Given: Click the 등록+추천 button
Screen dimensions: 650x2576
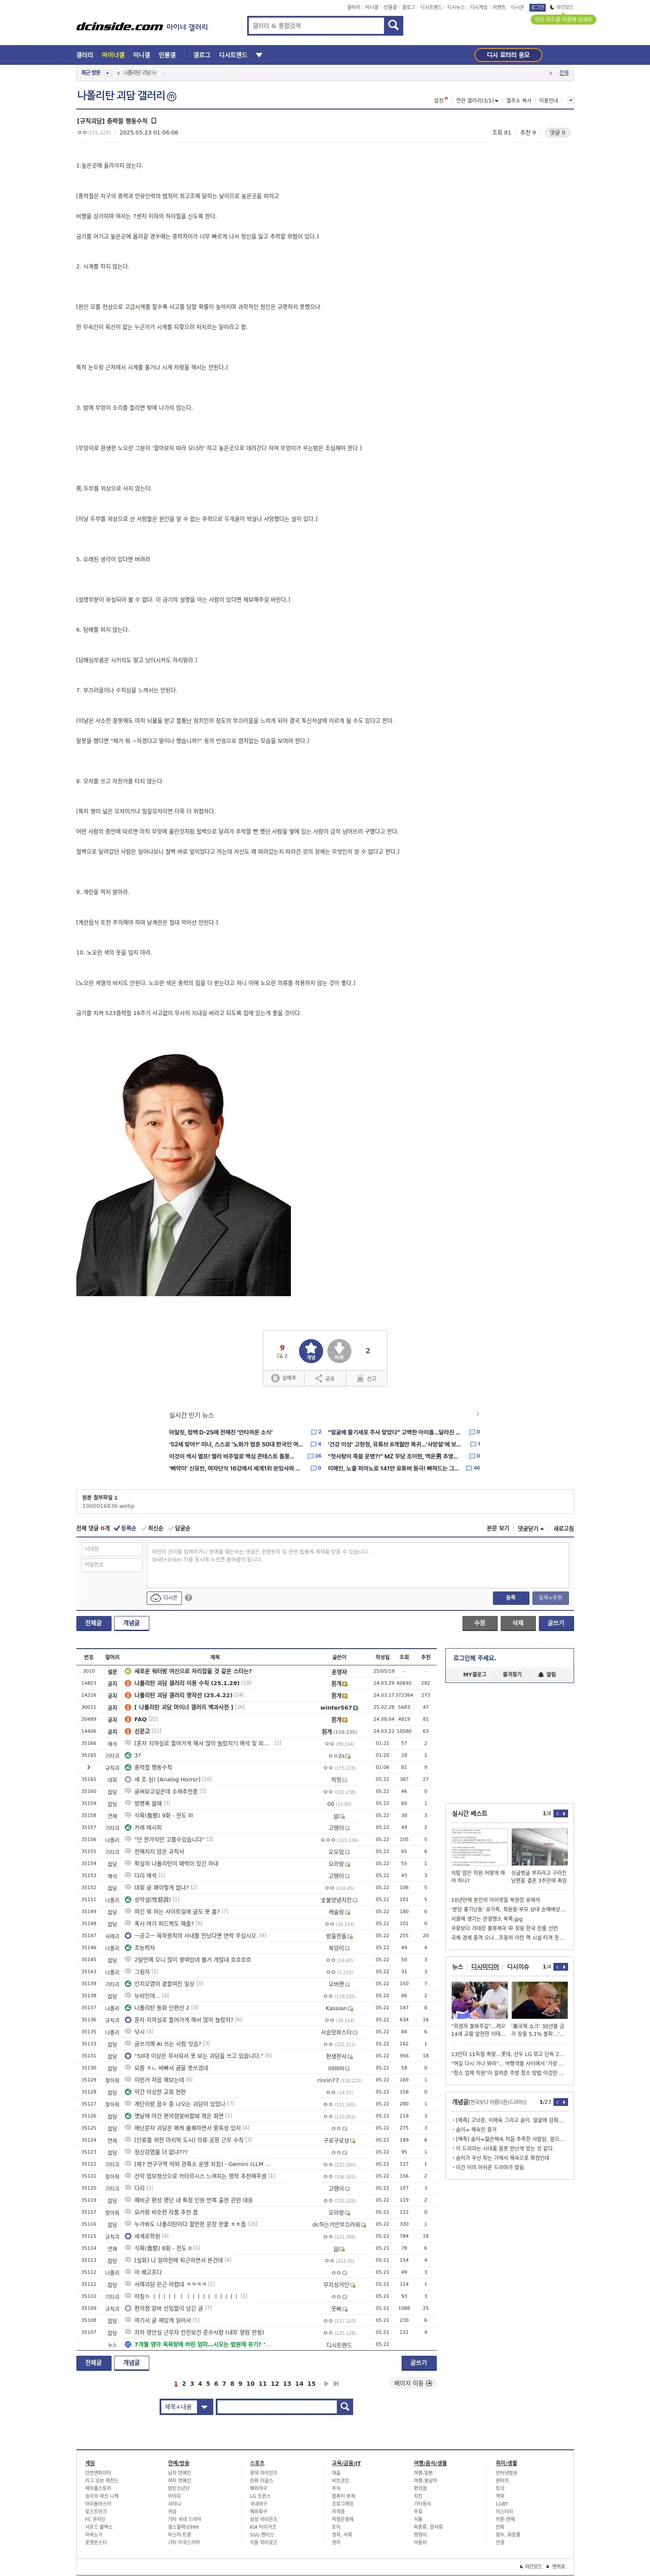Looking at the screenshot, I should click(x=550, y=1598).
